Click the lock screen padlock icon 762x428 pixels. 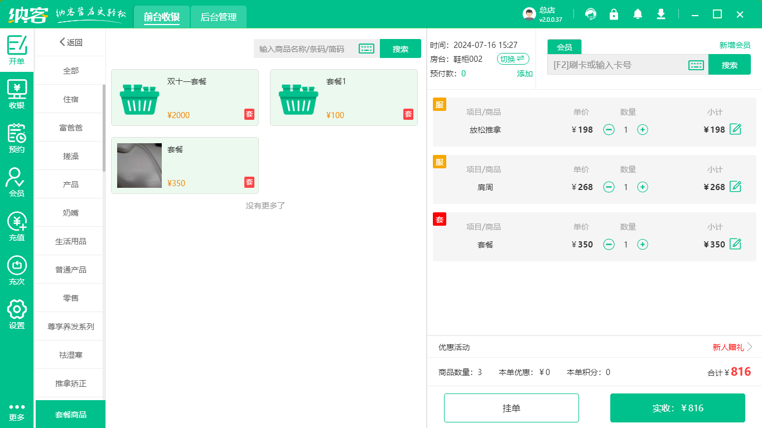click(614, 14)
